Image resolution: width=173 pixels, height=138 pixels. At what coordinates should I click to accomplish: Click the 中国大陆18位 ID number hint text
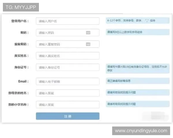(x=137, y=68)
